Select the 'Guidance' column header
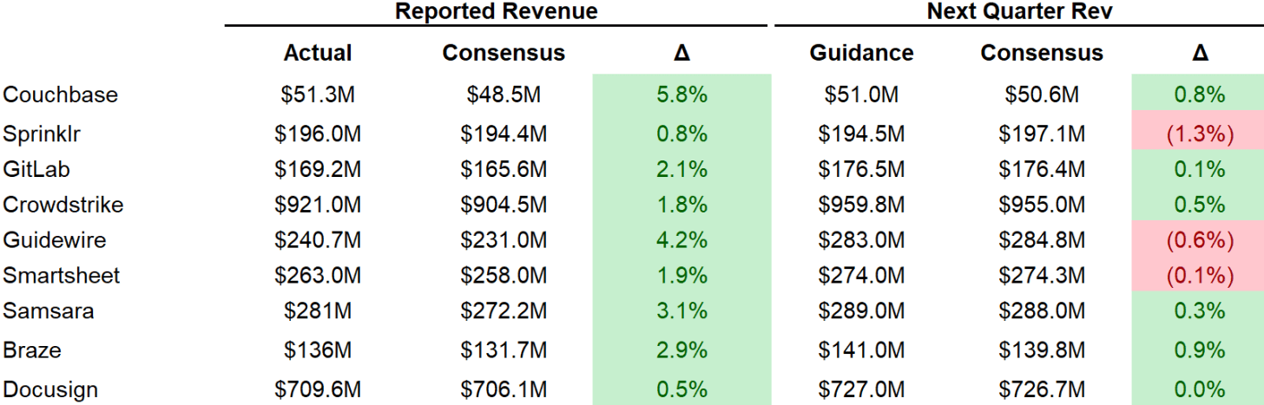This screenshot has height=405, width=1264. 861,53
